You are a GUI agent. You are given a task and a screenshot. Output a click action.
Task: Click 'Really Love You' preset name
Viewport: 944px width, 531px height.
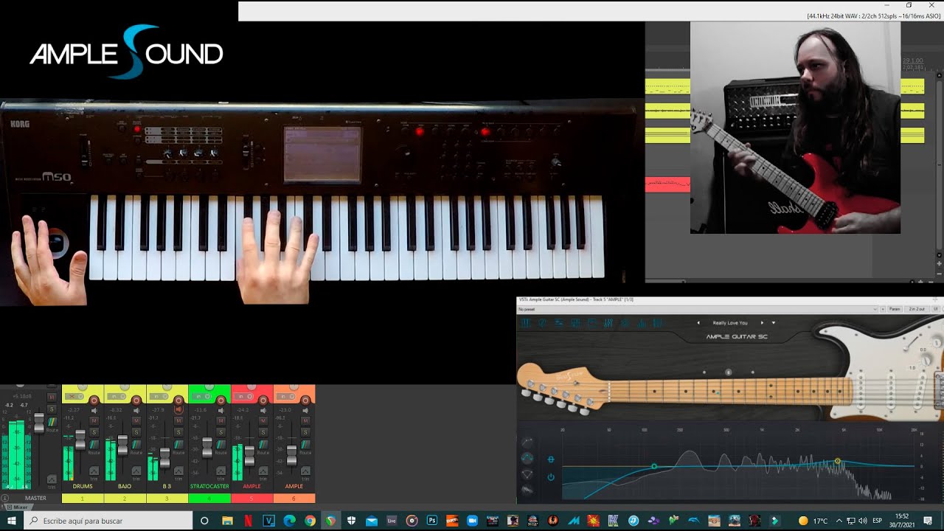[x=730, y=323]
